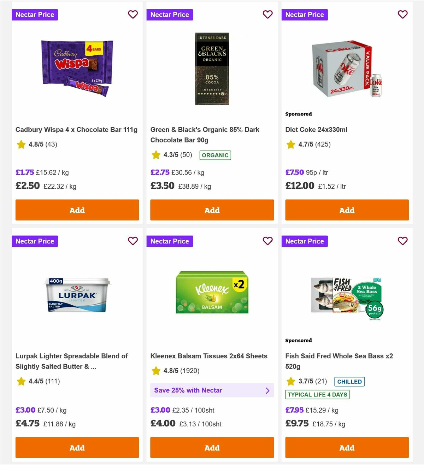
Task: Open the Lurpak Lighter product page
Action: tap(72, 361)
